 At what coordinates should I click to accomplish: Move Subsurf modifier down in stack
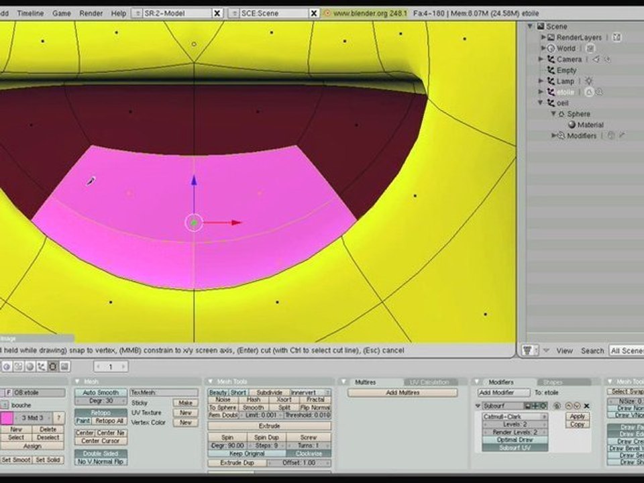pyautogui.click(x=577, y=406)
